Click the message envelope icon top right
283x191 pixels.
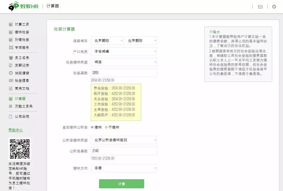260,6
